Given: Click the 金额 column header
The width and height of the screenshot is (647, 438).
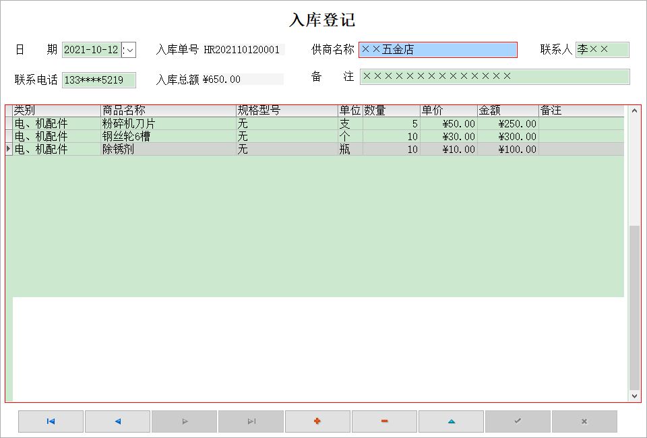Looking at the screenshot, I should coord(508,111).
